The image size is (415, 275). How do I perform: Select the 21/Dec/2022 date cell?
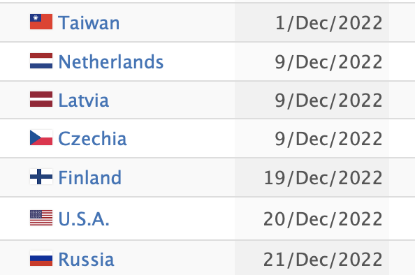pyautogui.click(x=312, y=258)
